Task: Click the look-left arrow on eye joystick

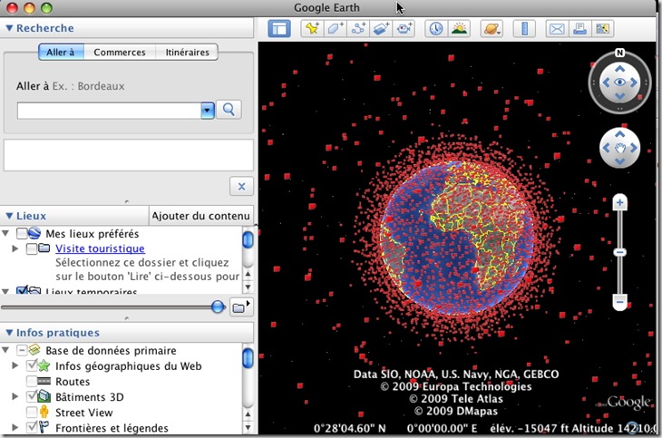Action: (x=606, y=83)
